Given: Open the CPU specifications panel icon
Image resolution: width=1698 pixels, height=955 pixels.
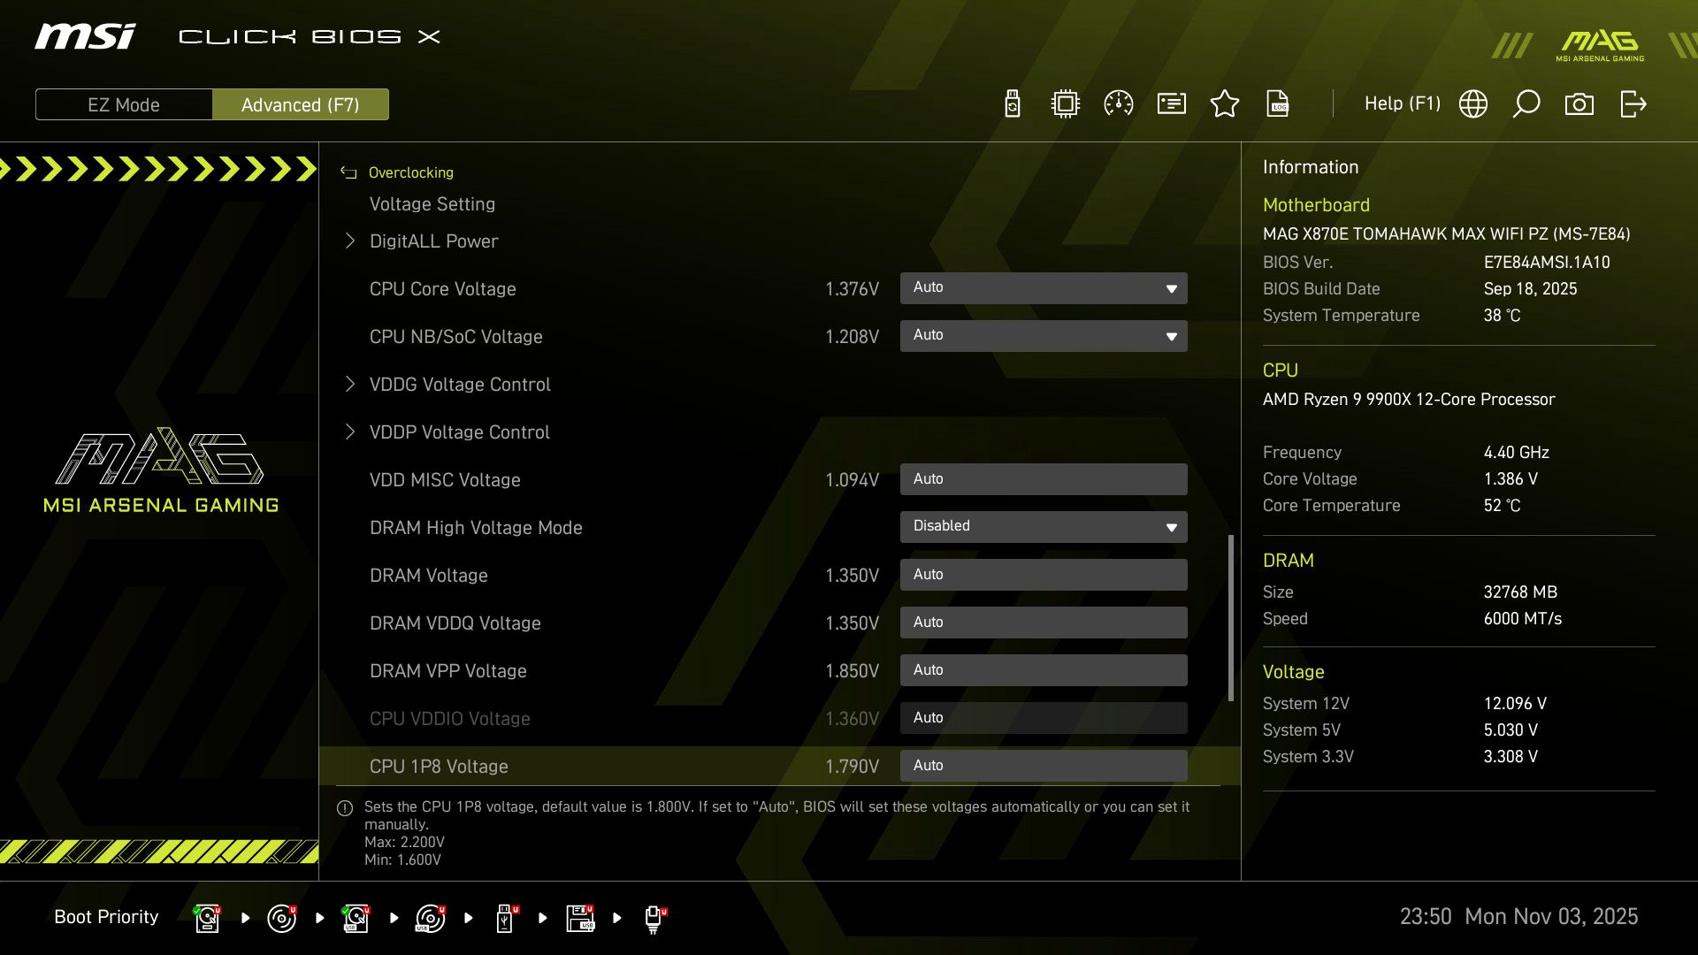Looking at the screenshot, I should (1065, 103).
